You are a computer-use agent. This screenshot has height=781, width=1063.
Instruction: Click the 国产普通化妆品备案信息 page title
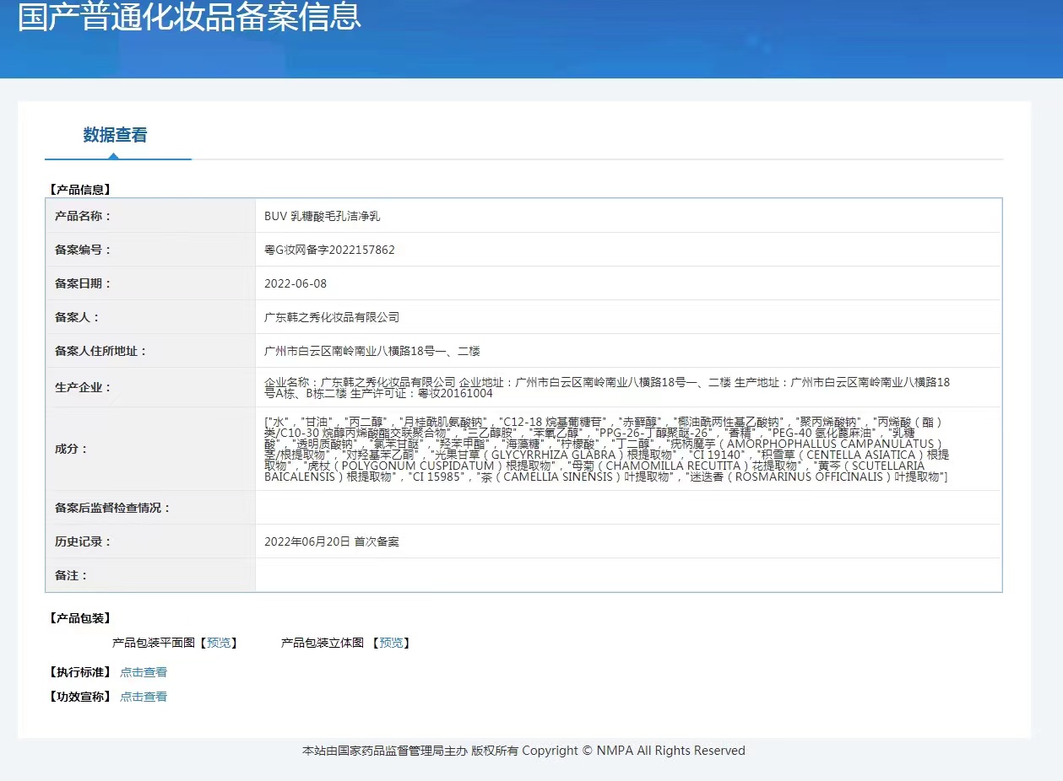coord(189,17)
